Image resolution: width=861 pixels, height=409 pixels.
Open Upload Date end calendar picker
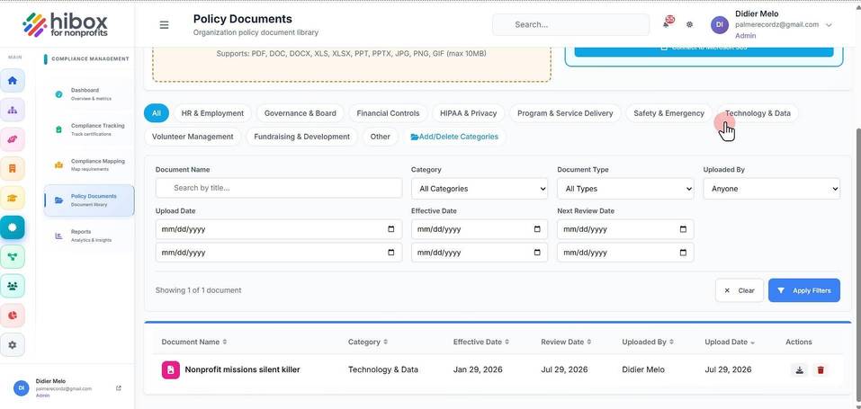click(x=391, y=253)
